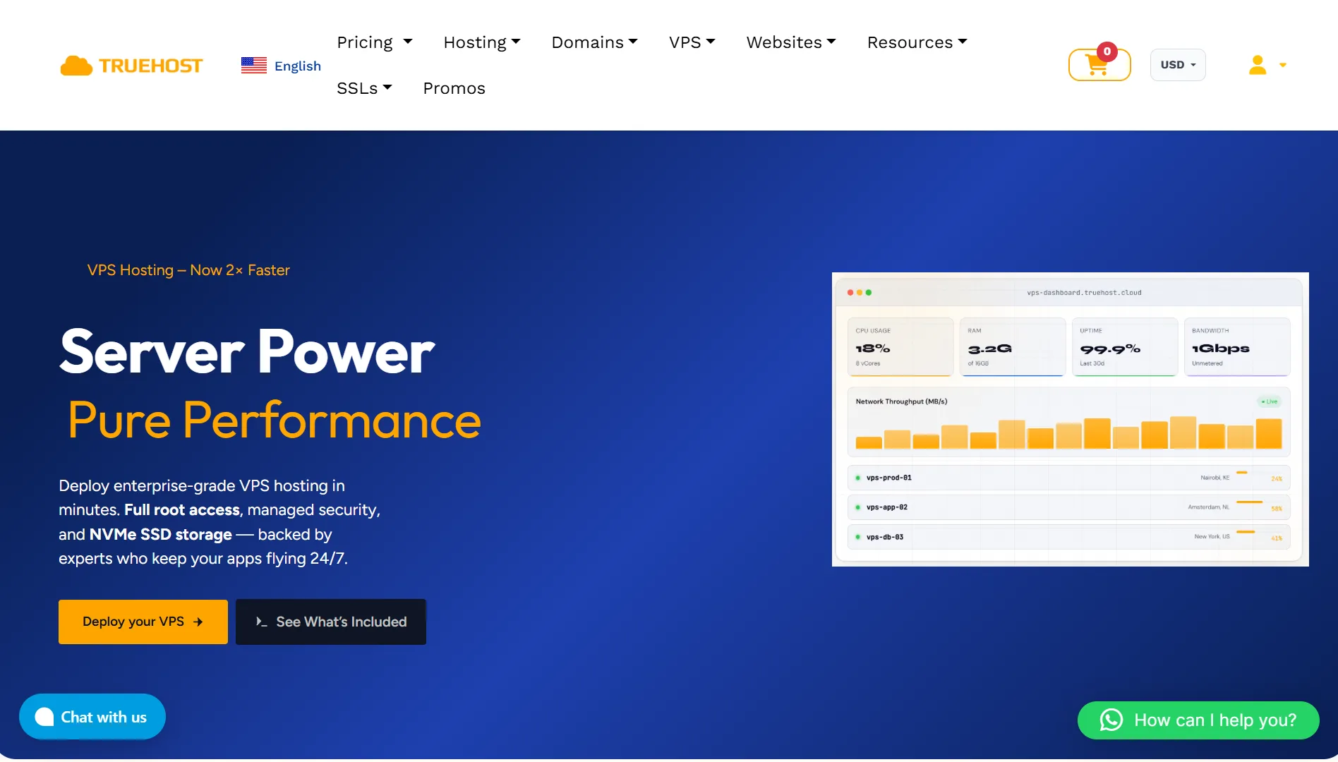Expand the VPS menu
1338x762 pixels.
(x=692, y=42)
